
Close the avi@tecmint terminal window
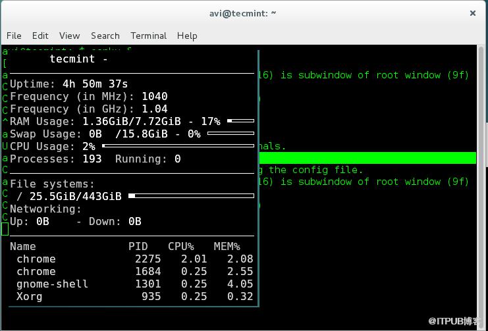(x=472, y=13)
